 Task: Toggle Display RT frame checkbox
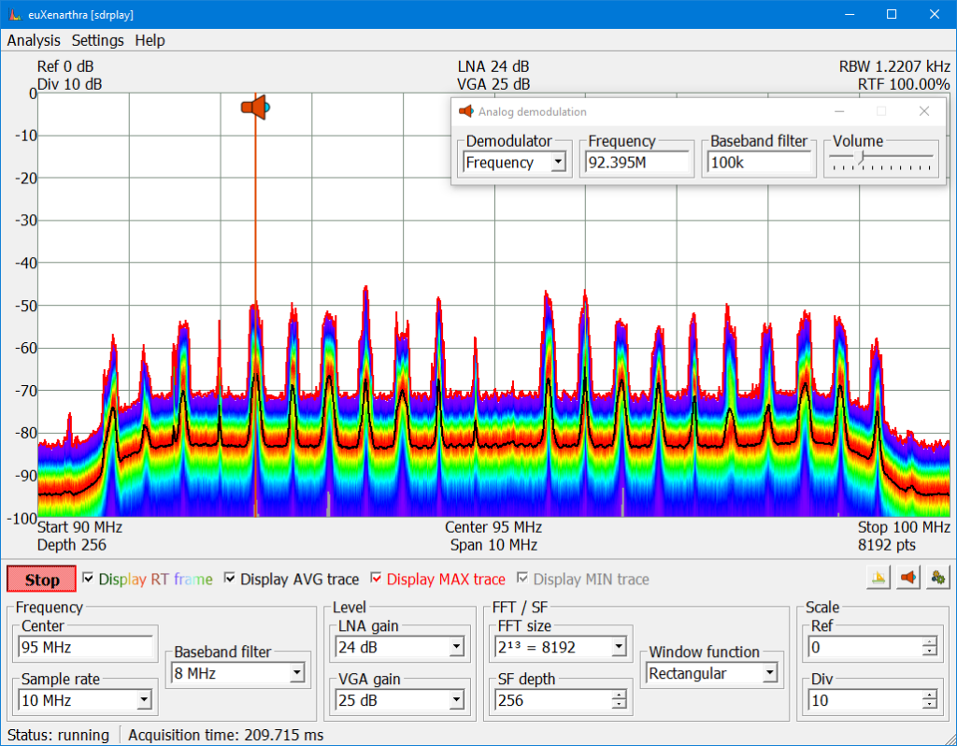pos(89,579)
